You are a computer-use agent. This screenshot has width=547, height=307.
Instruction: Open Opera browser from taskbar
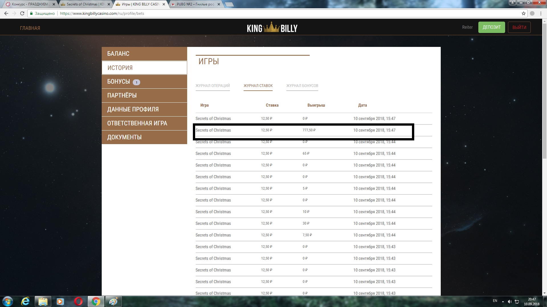[x=78, y=301]
